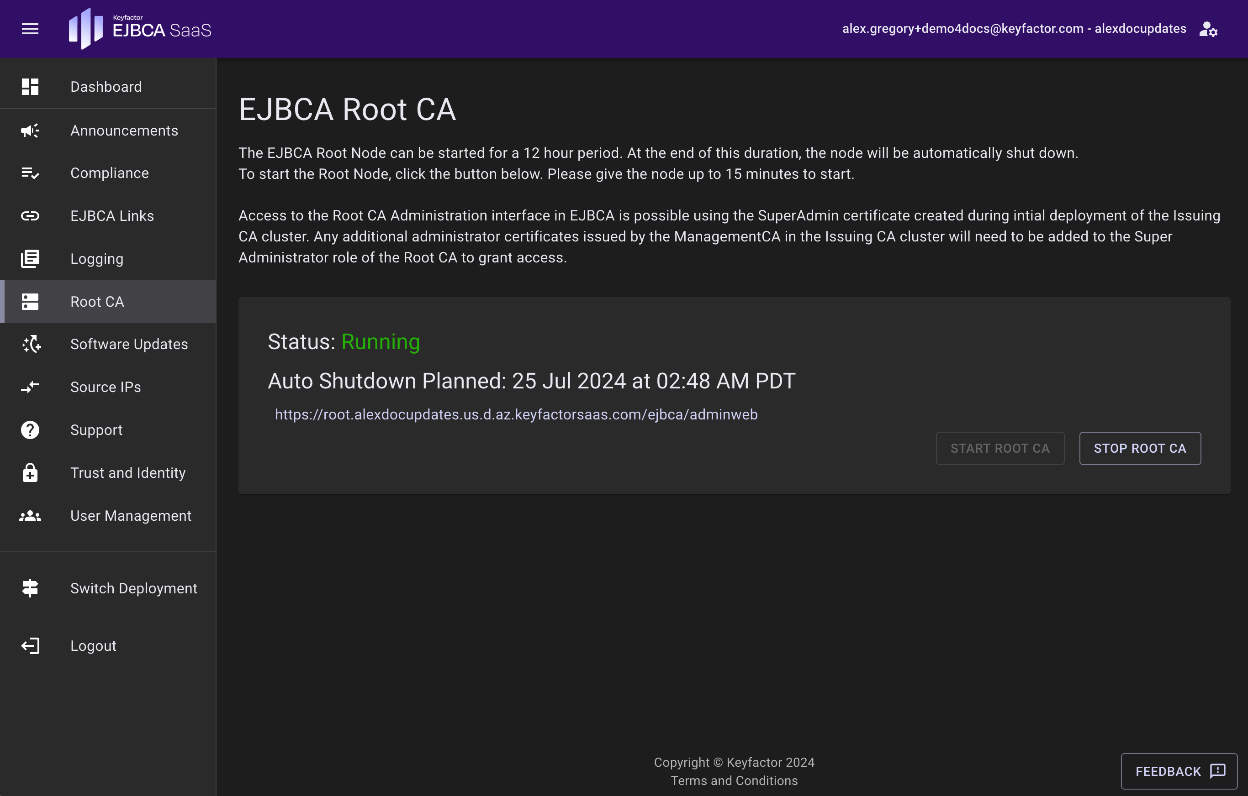This screenshot has width=1248, height=796.
Task: Select Logout from the sidebar
Action: point(93,646)
